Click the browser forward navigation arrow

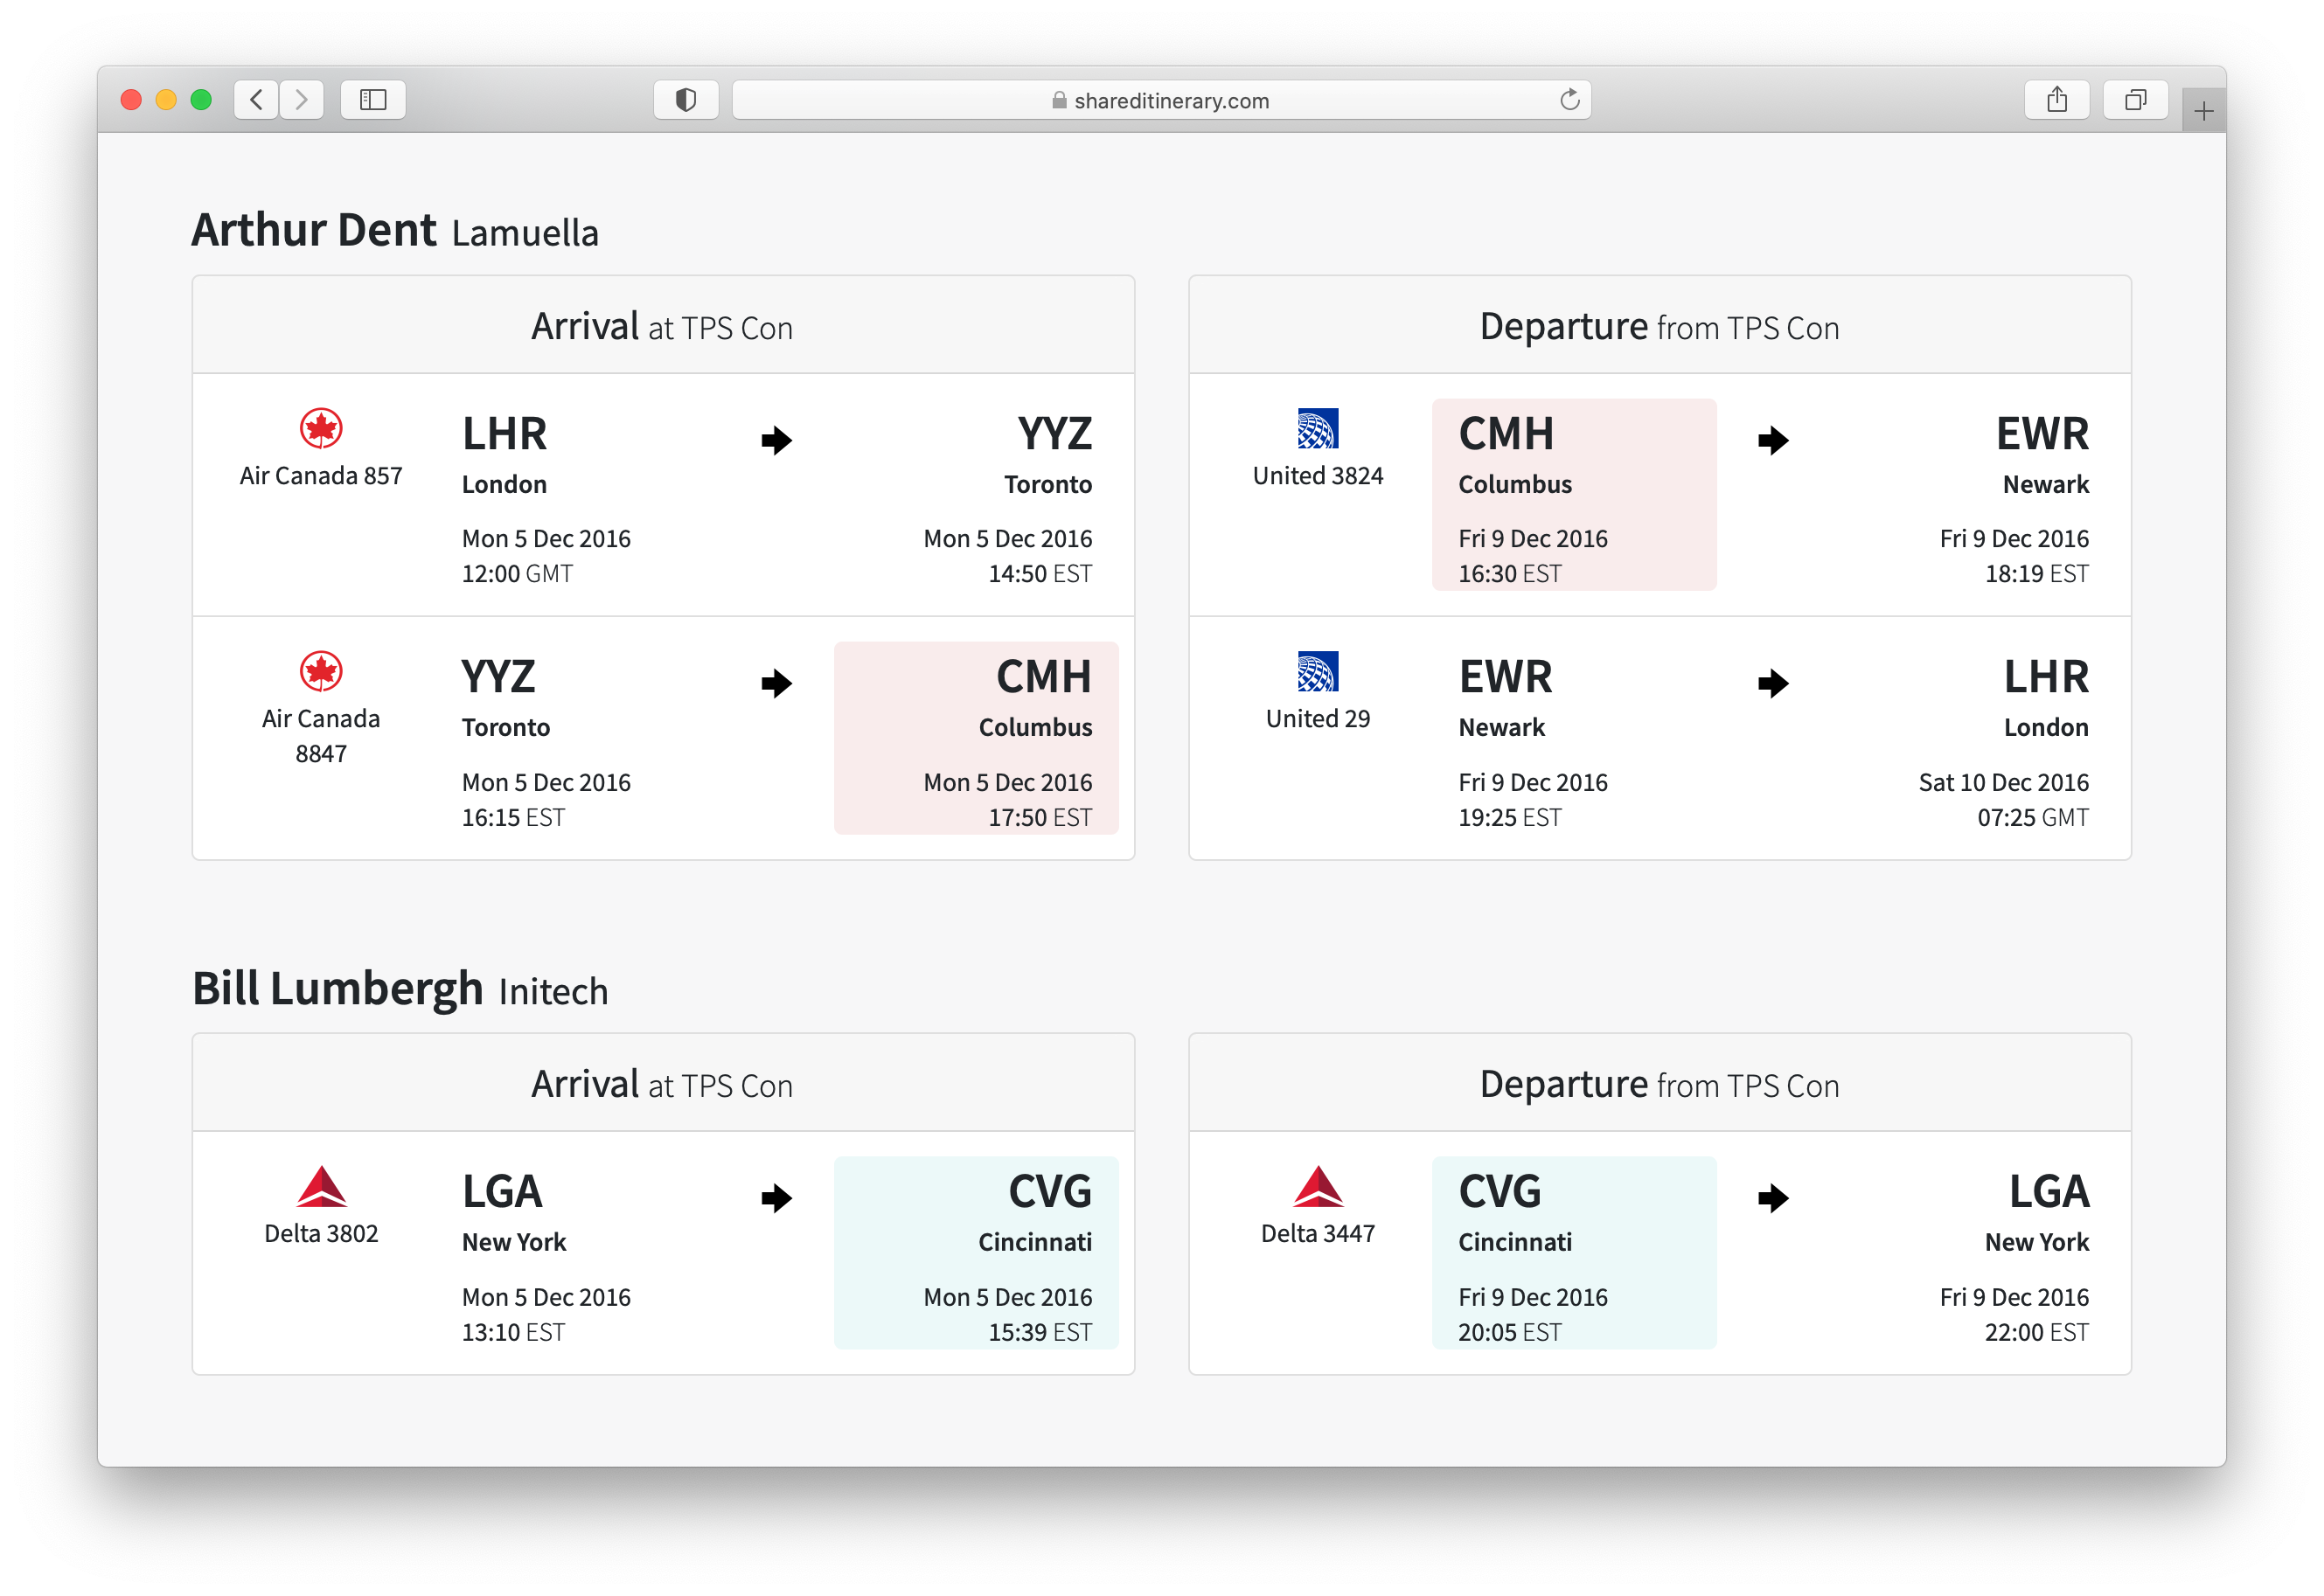pyautogui.click(x=303, y=101)
